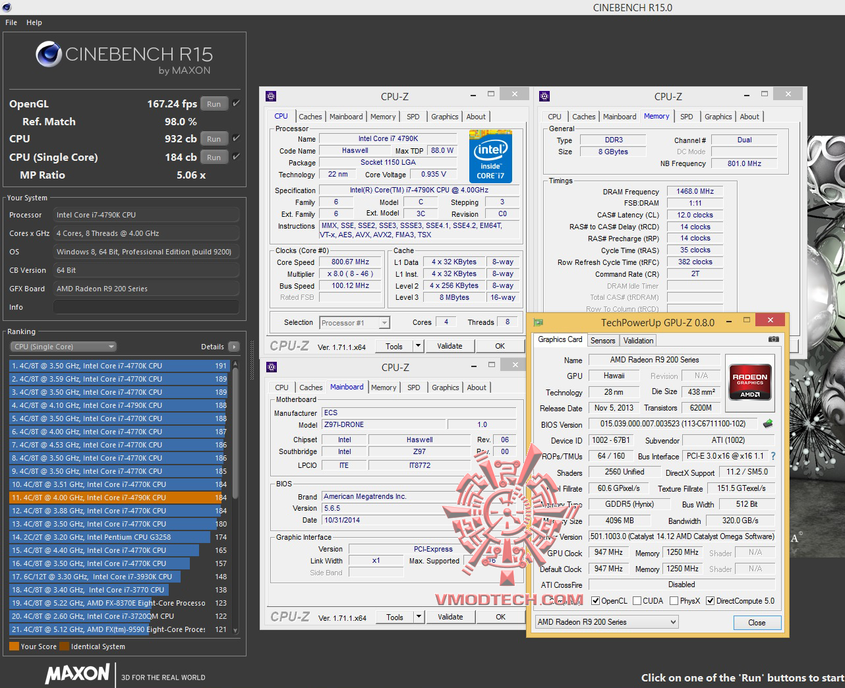
Task: Switch to the Validation tab in GPU-Z
Action: 639,341
